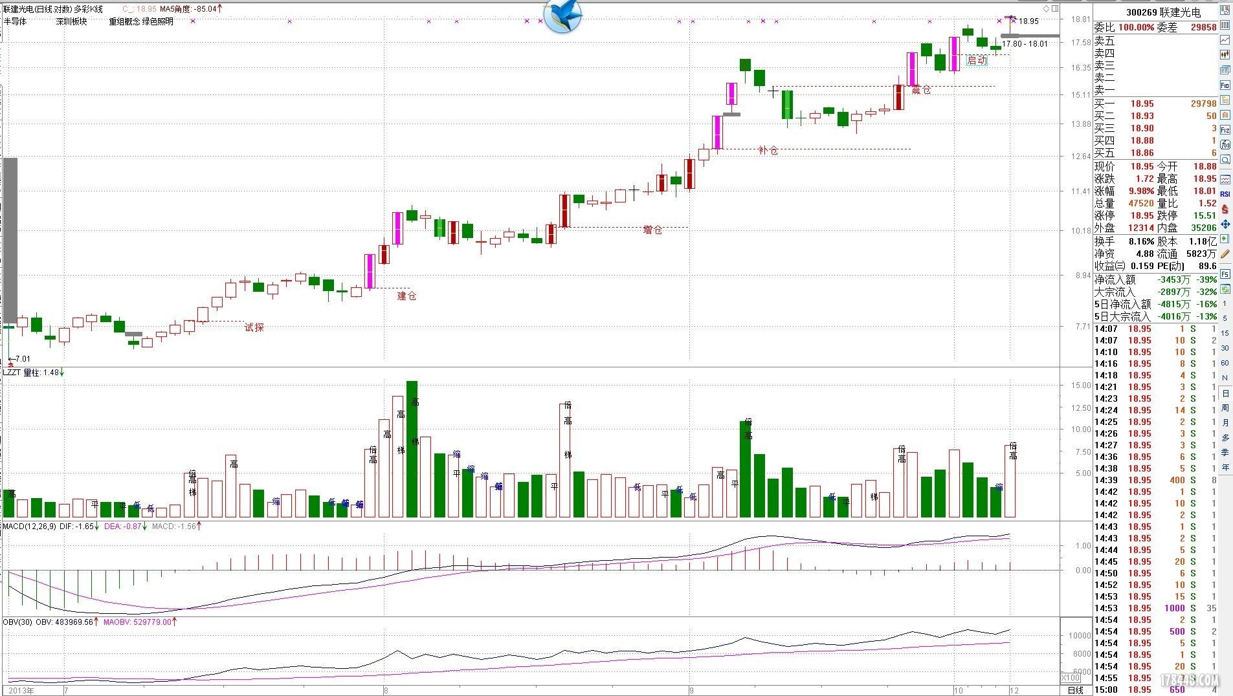The height and width of the screenshot is (696, 1233).
Task: Switch to 30-minute period
Action: [1225, 348]
